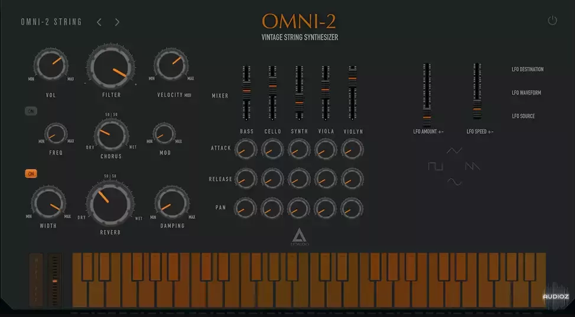
Task: Select the sawtooth LFO waveform icon
Action: 472,166
